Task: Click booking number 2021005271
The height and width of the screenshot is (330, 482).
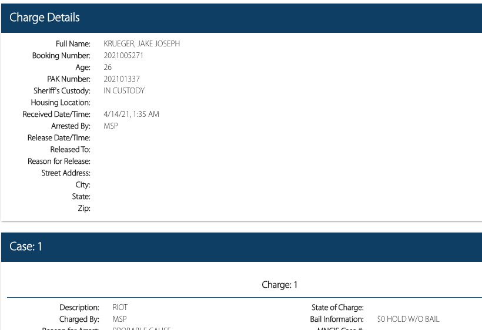Action: 123,56
